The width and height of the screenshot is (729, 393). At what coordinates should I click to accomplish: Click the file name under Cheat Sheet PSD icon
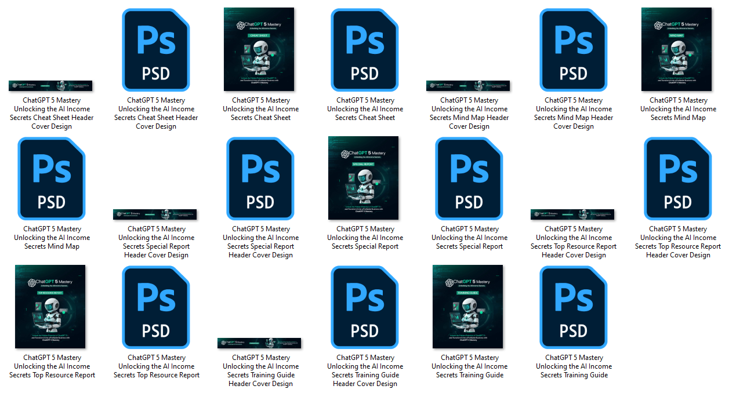tap(365, 109)
